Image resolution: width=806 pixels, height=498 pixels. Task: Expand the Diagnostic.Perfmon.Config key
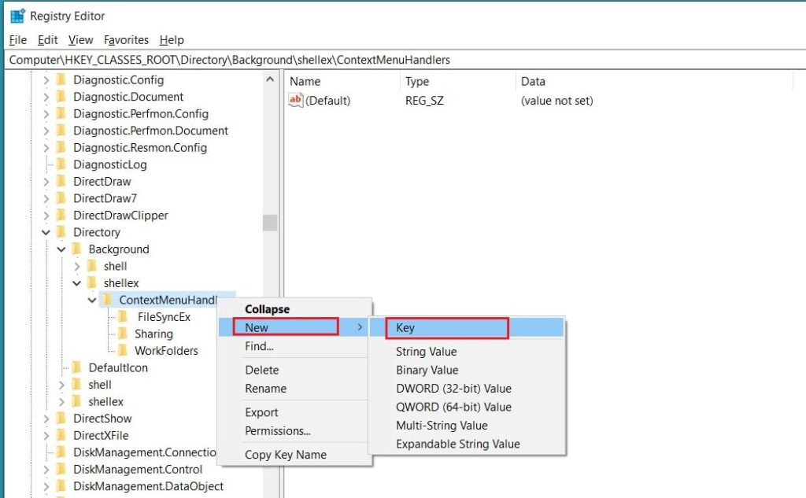click(x=46, y=114)
